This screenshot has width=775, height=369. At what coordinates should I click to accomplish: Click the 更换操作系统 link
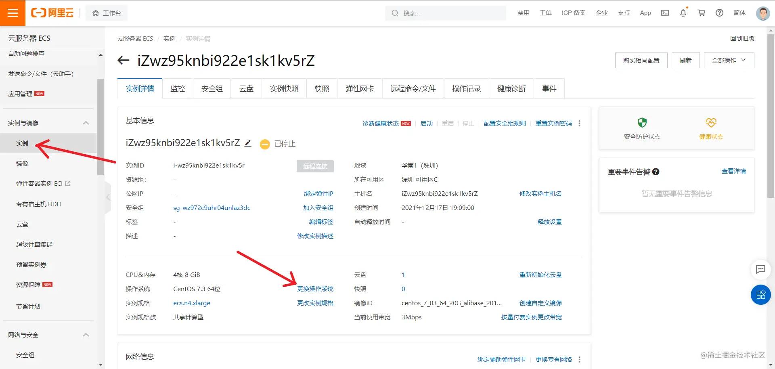click(x=315, y=289)
